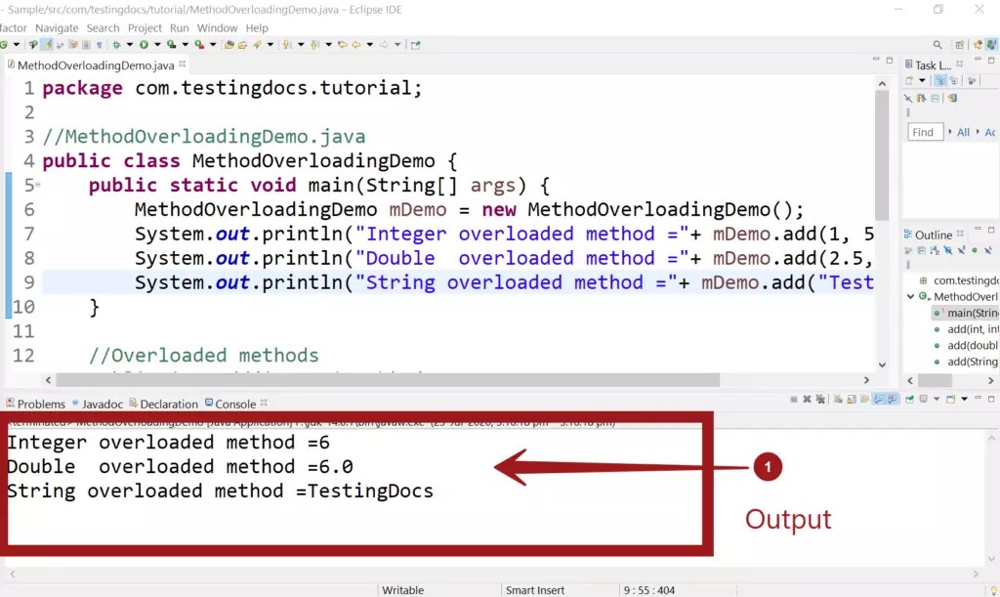
Task: Click Previous Annotation toolbar icon
Action: point(314,45)
